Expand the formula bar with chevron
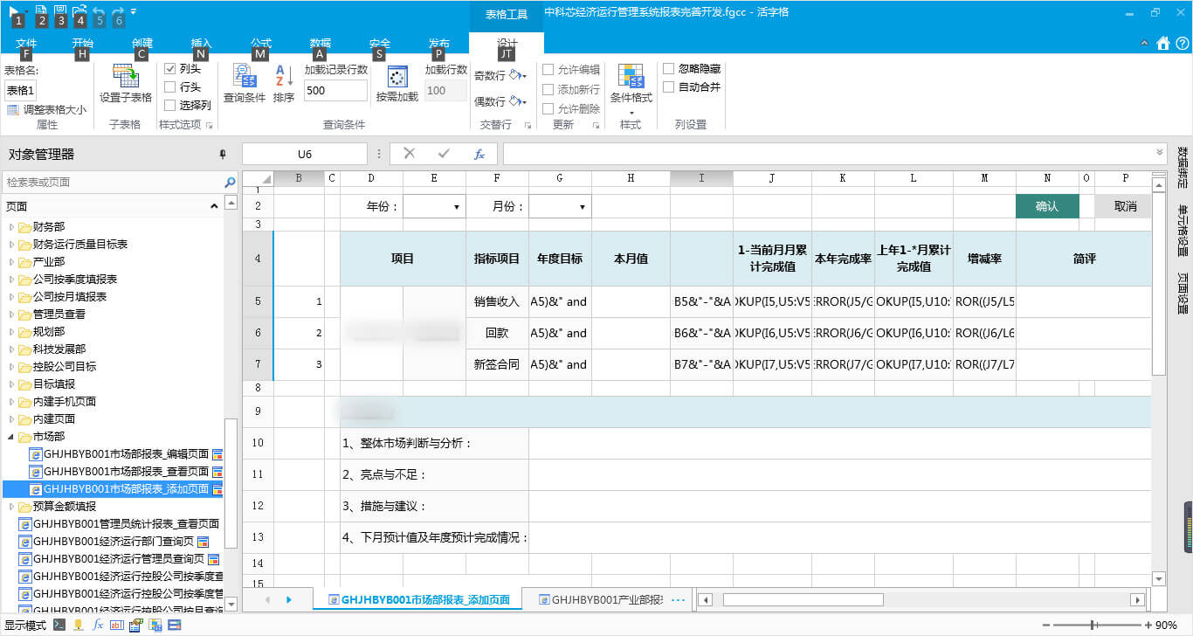1193x636 pixels. [1160, 152]
